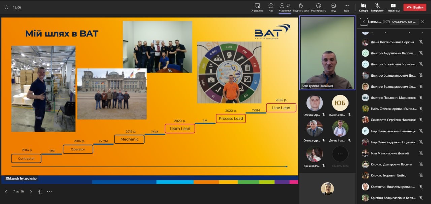The image size is (431, 204).
Task: Advance to the next slide
Action: (x=31, y=192)
